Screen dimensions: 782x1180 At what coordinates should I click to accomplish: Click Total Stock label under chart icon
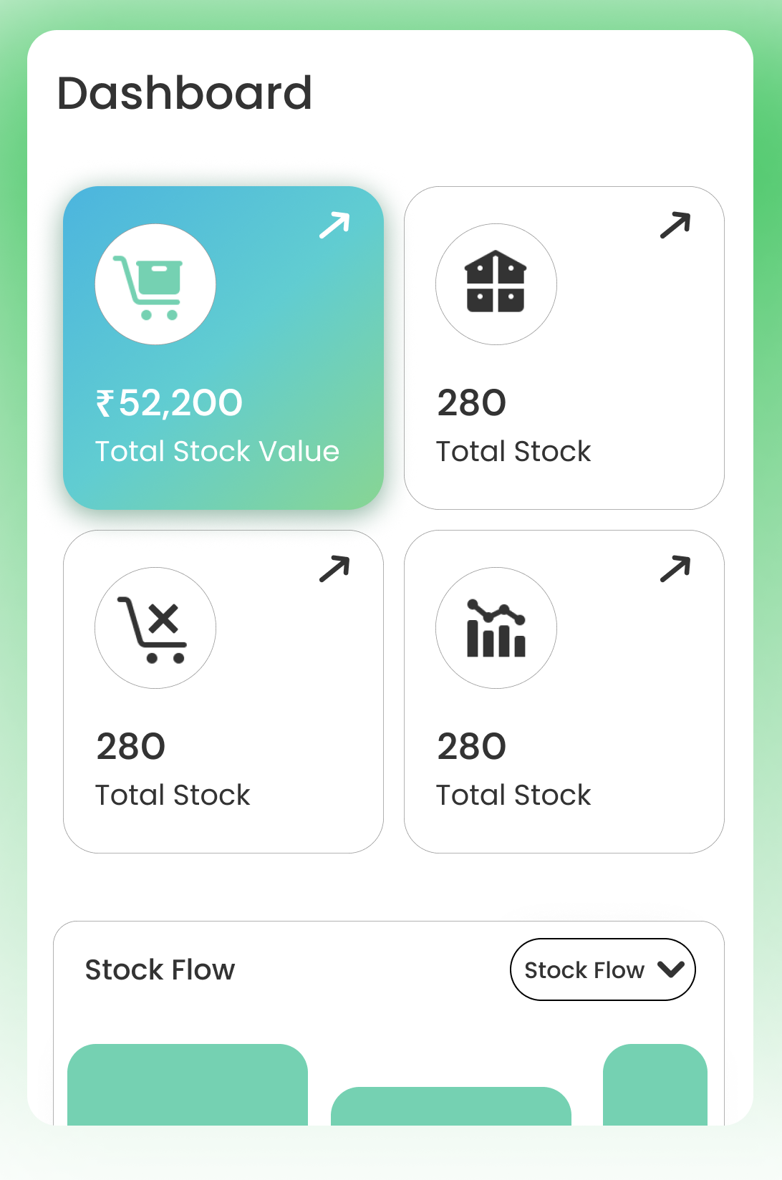[513, 795]
